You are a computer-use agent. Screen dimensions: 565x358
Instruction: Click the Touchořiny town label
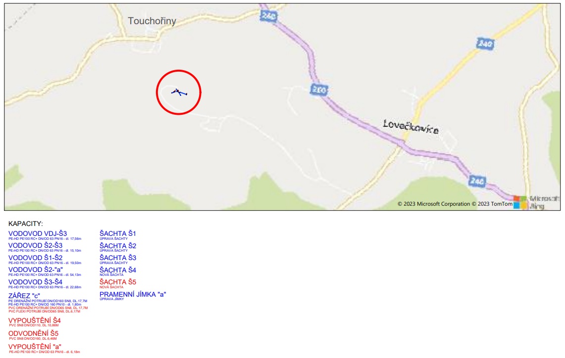pyautogui.click(x=152, y=21)
